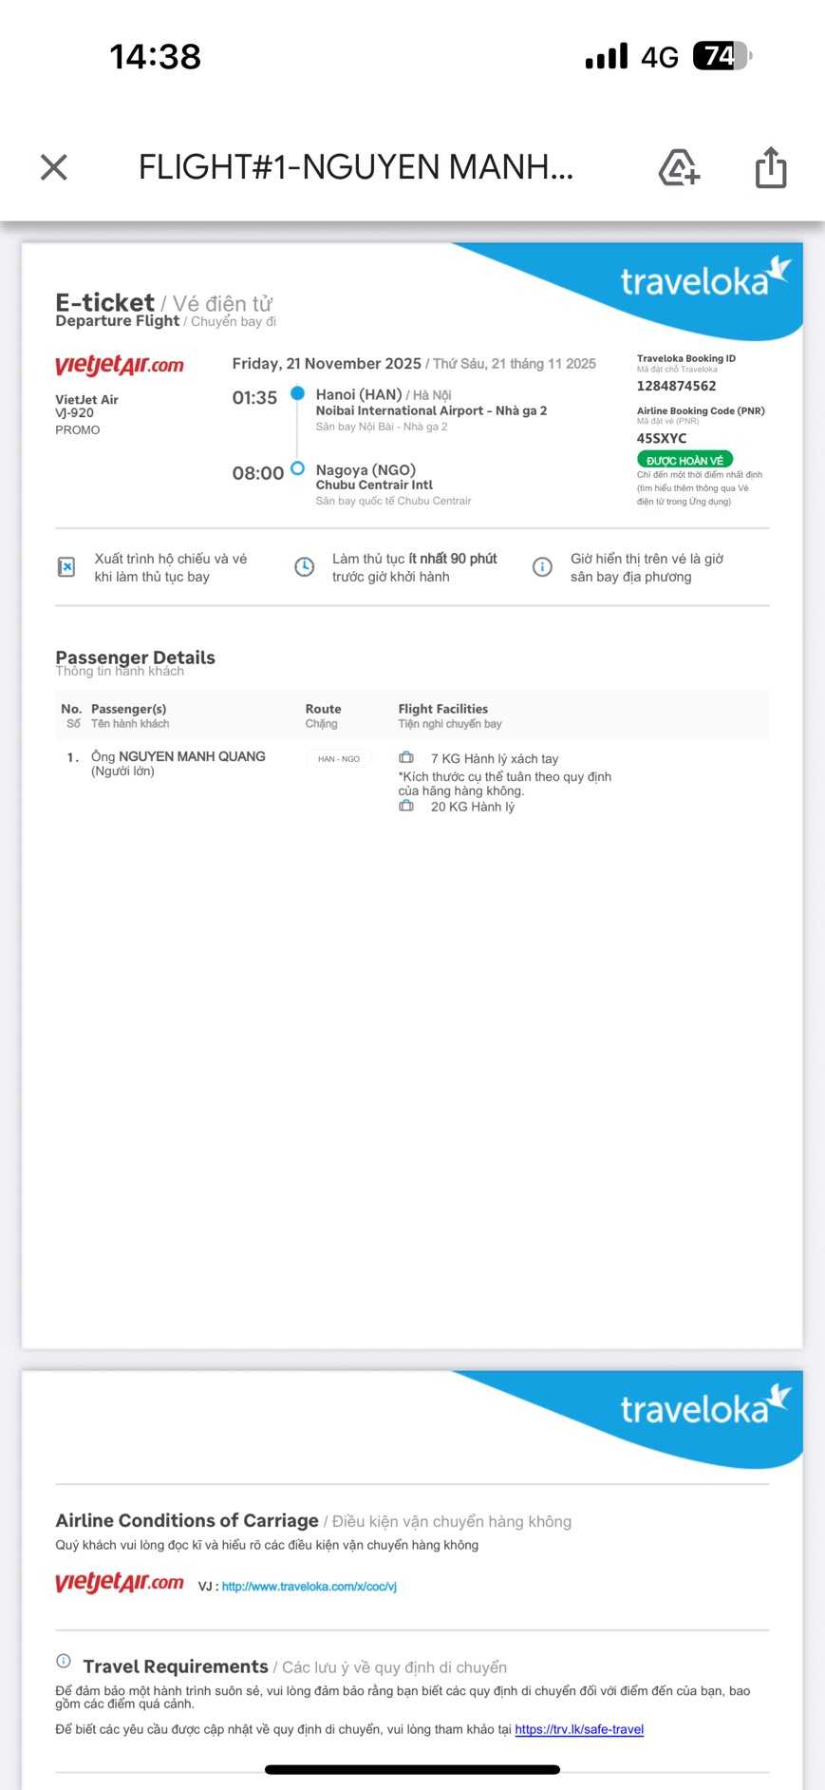The width and height of the screenshot is (825, 1790).
Task: Tap the PNR code 45SXYC
Action: pyautogui.click(x=662, y=438)
